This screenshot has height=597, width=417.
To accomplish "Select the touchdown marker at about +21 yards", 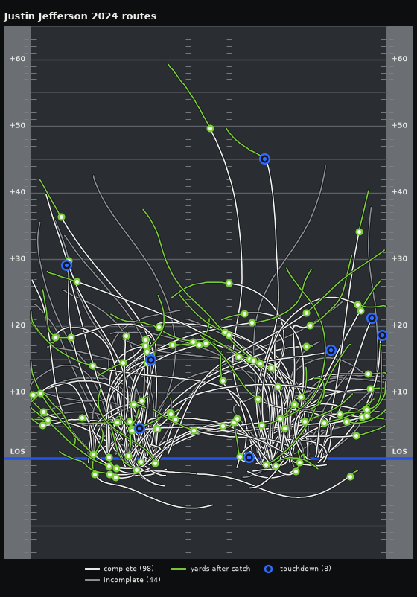I will coord(372,319).
